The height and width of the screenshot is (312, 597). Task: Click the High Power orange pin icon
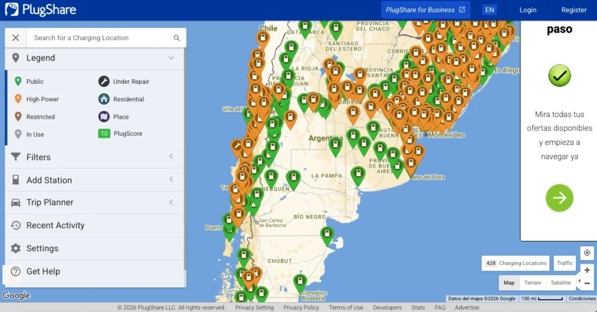pyautogui.click(x=18, y=99)
